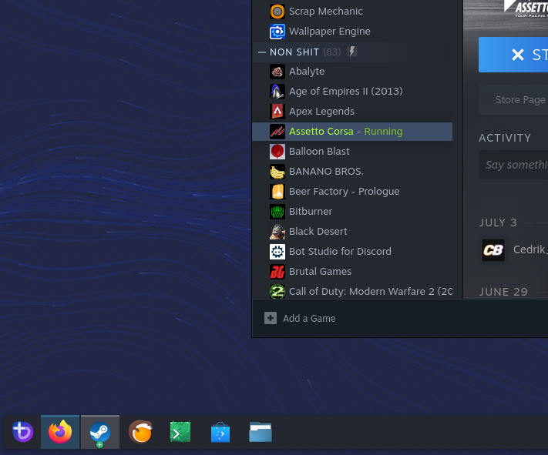The image size is (548, 455).
Task: Click the Scrap Mechanic game icon
Action: pos(277,12)
